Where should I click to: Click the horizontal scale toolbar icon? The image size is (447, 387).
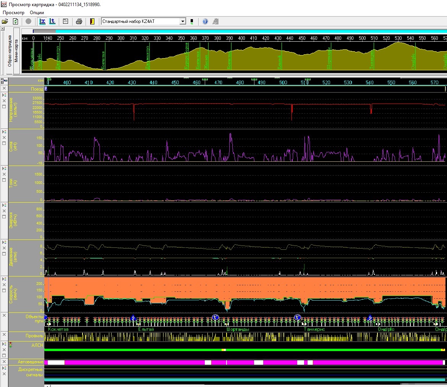coord(42,21)
